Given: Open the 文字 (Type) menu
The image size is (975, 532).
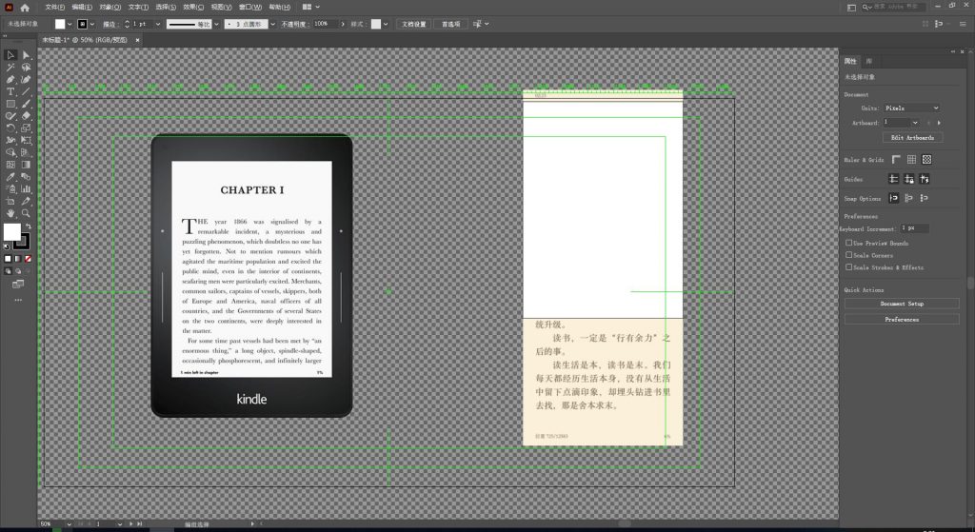Looking at the screenshot, I should pos(138,8).
